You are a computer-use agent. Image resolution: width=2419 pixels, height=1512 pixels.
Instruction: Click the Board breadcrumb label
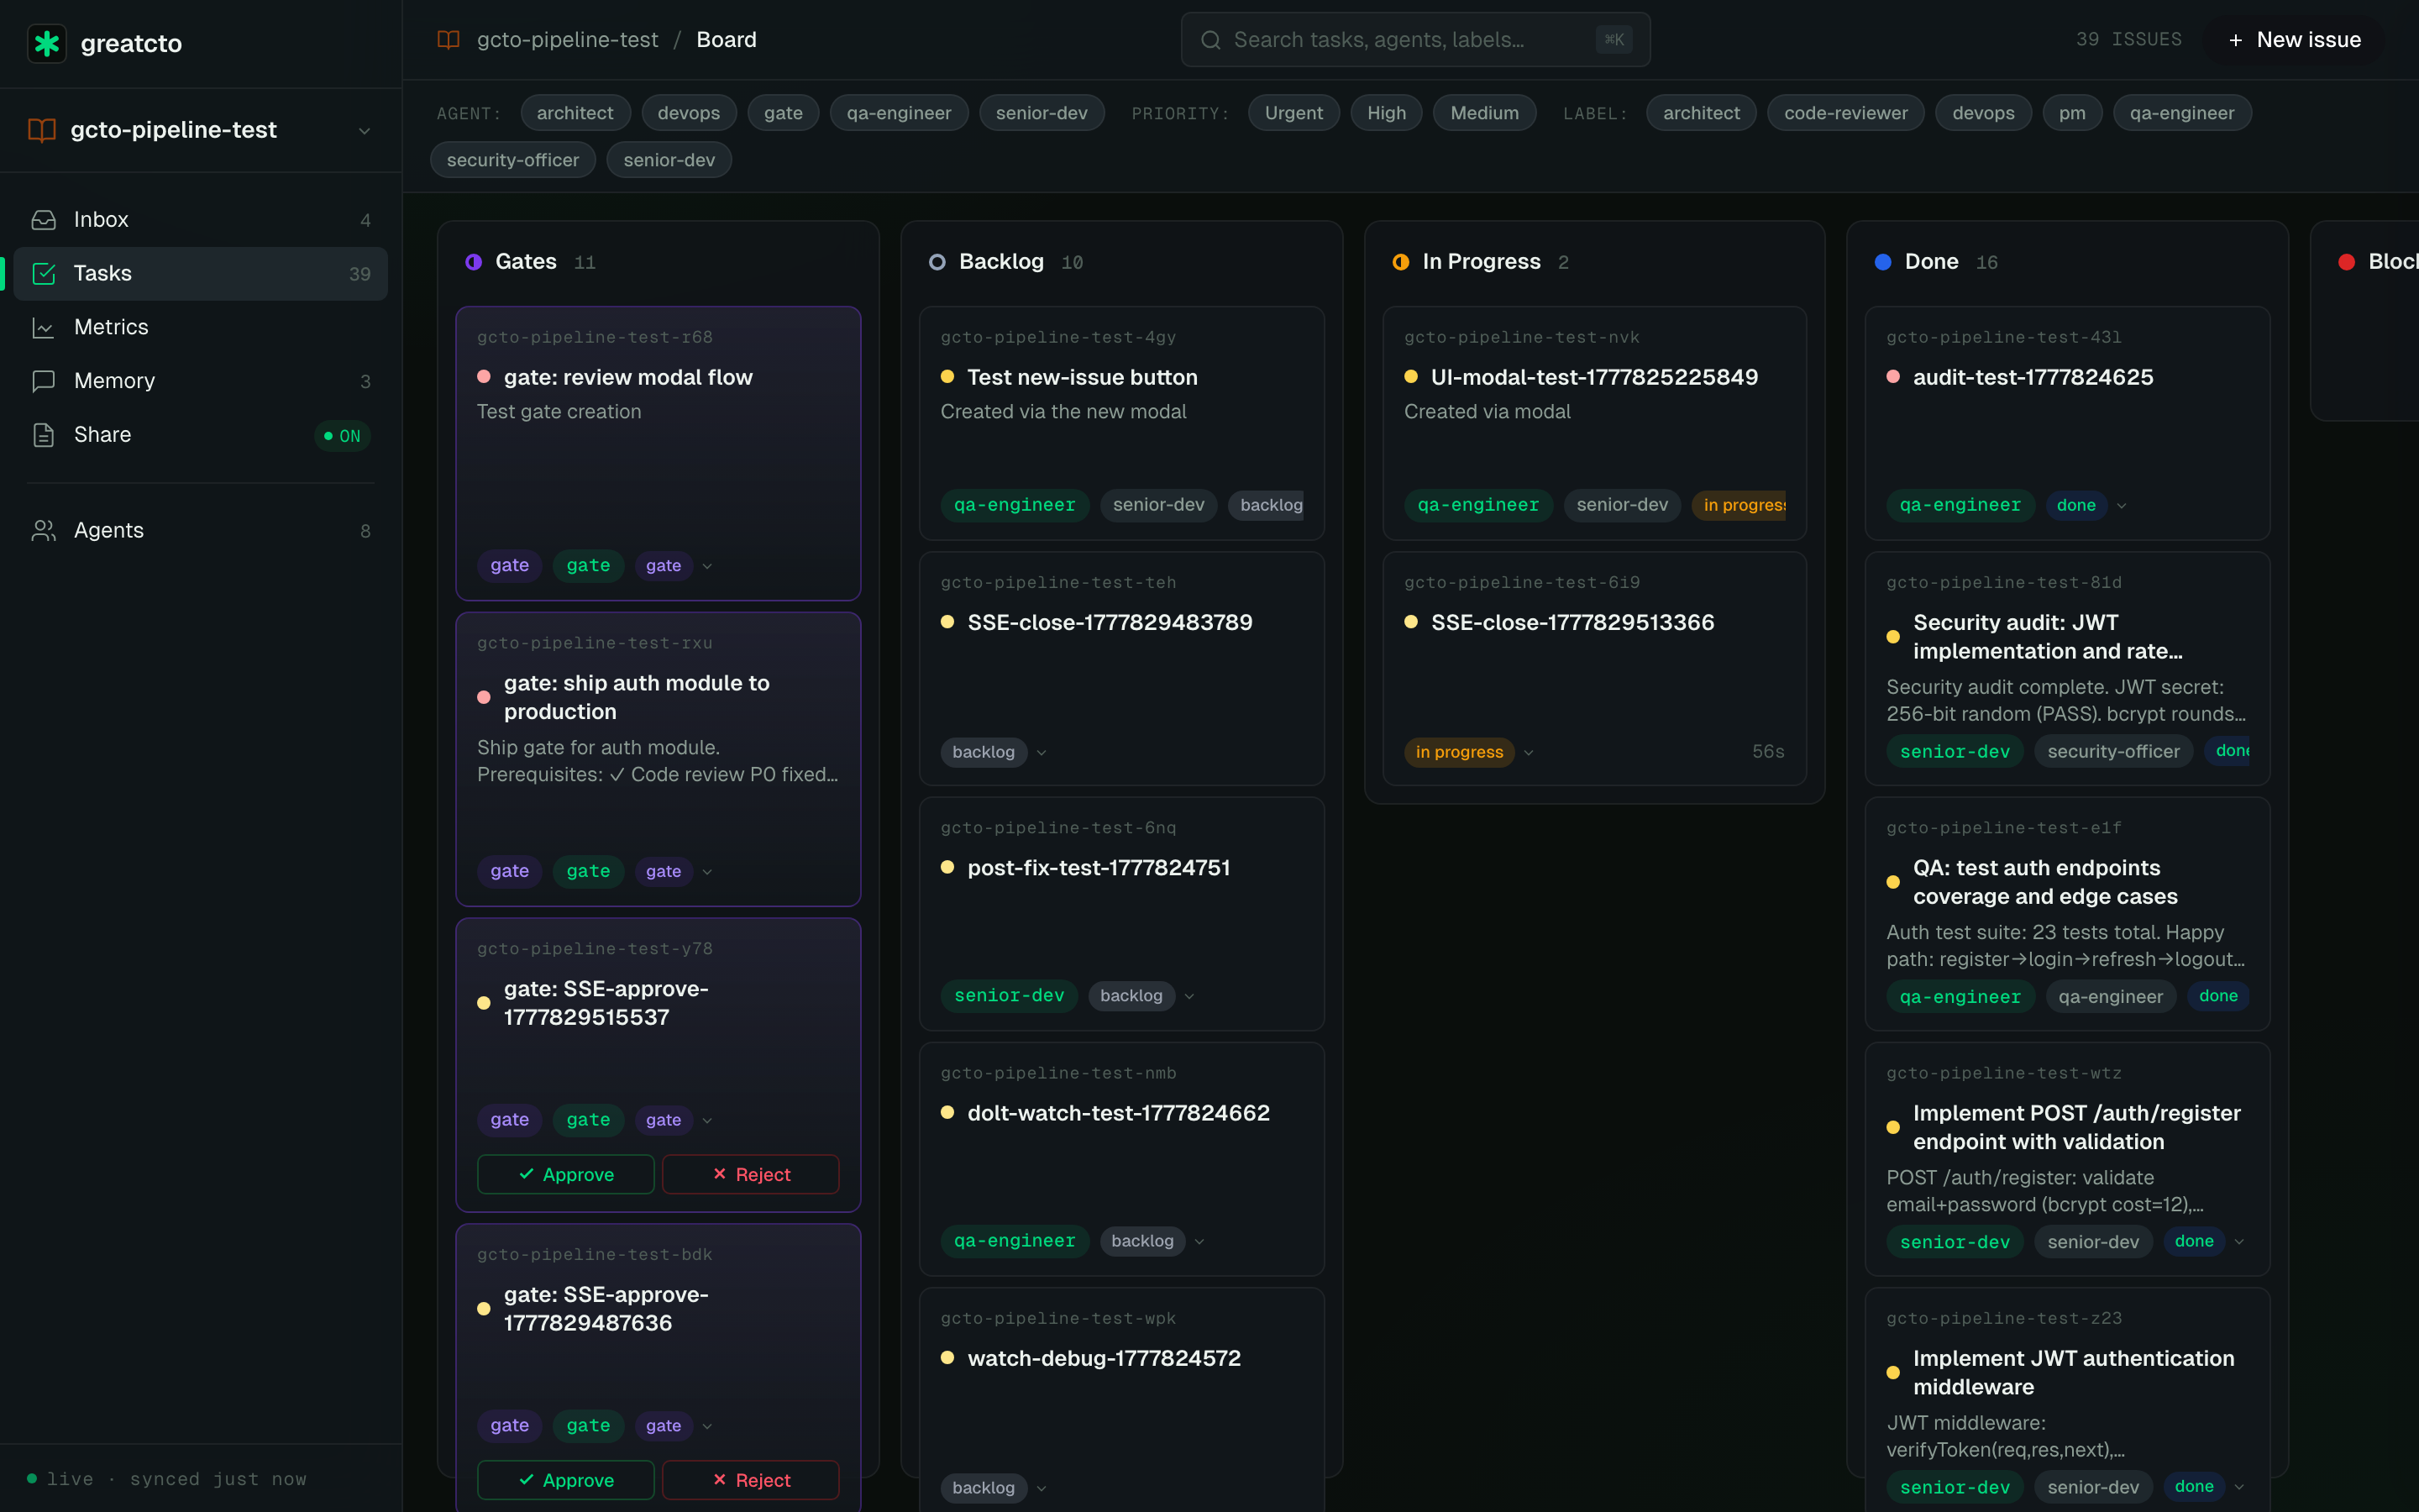coord(727,40)
